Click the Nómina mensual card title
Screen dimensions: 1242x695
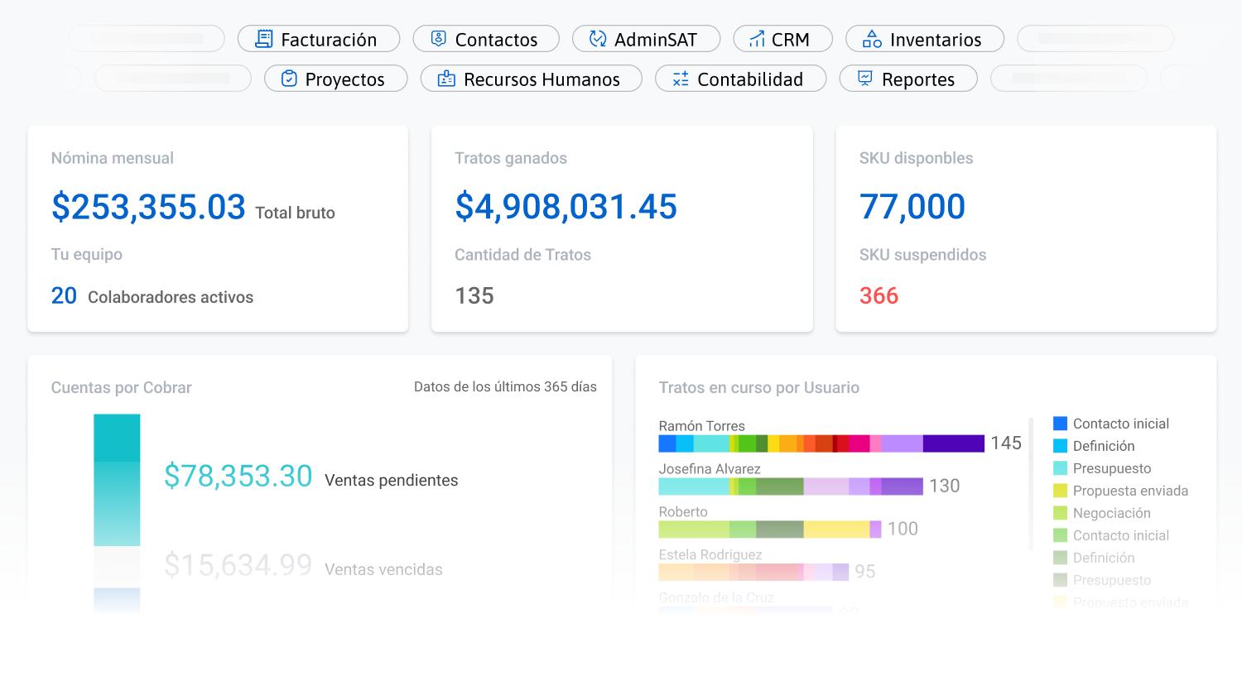(x=113, y=158)
